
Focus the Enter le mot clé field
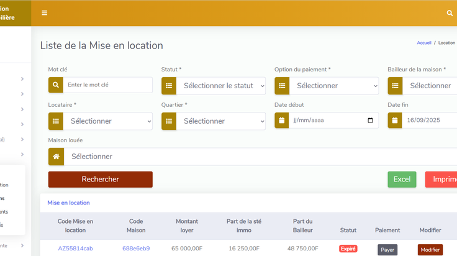(108, 85)
